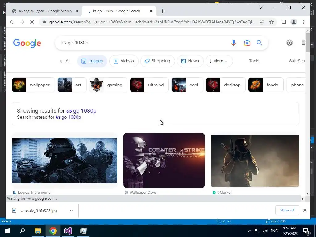
Task: Expand the More filters dropdown
Action: (219, 61)
